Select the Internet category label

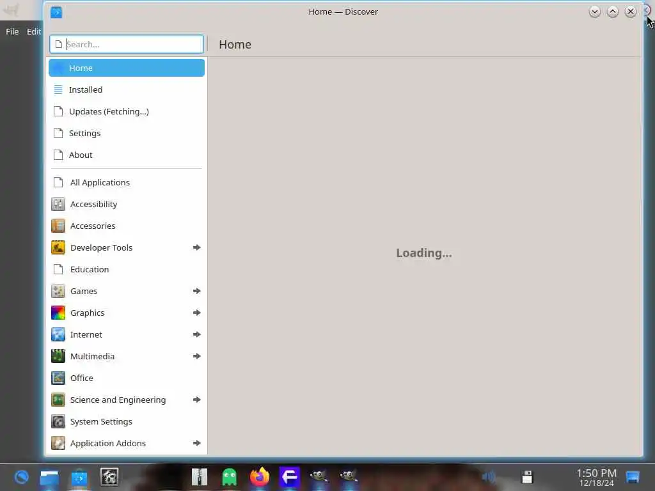click(86, 334)
